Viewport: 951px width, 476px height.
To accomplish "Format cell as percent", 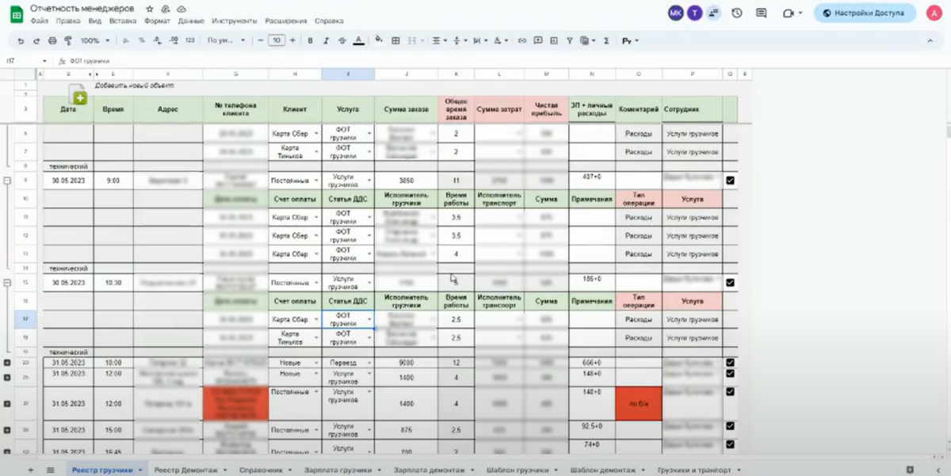I will [x=142, y=40].
